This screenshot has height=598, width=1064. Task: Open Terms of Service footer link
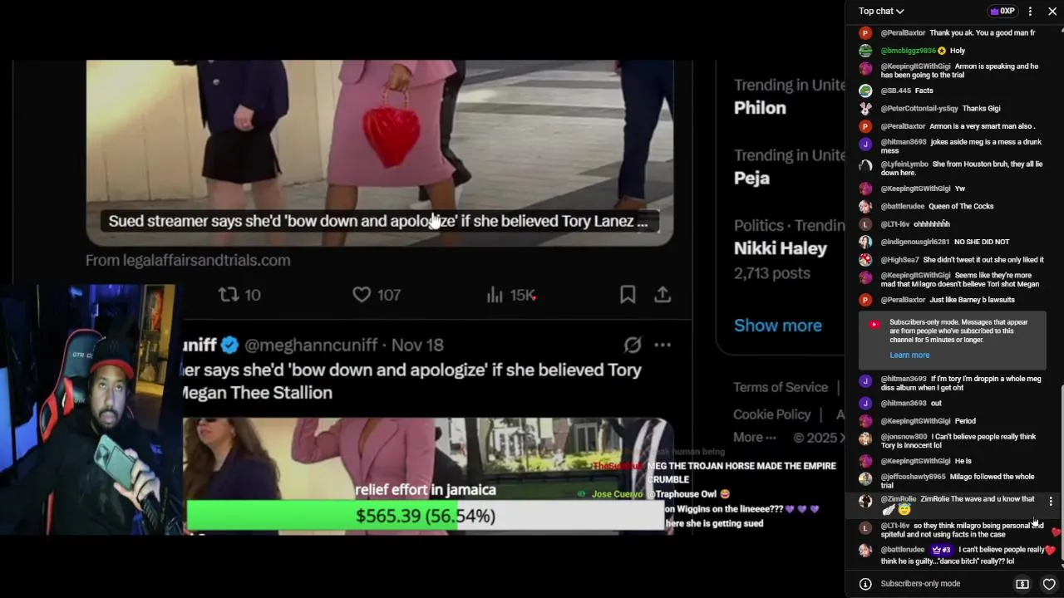click(x=781, y=387)
